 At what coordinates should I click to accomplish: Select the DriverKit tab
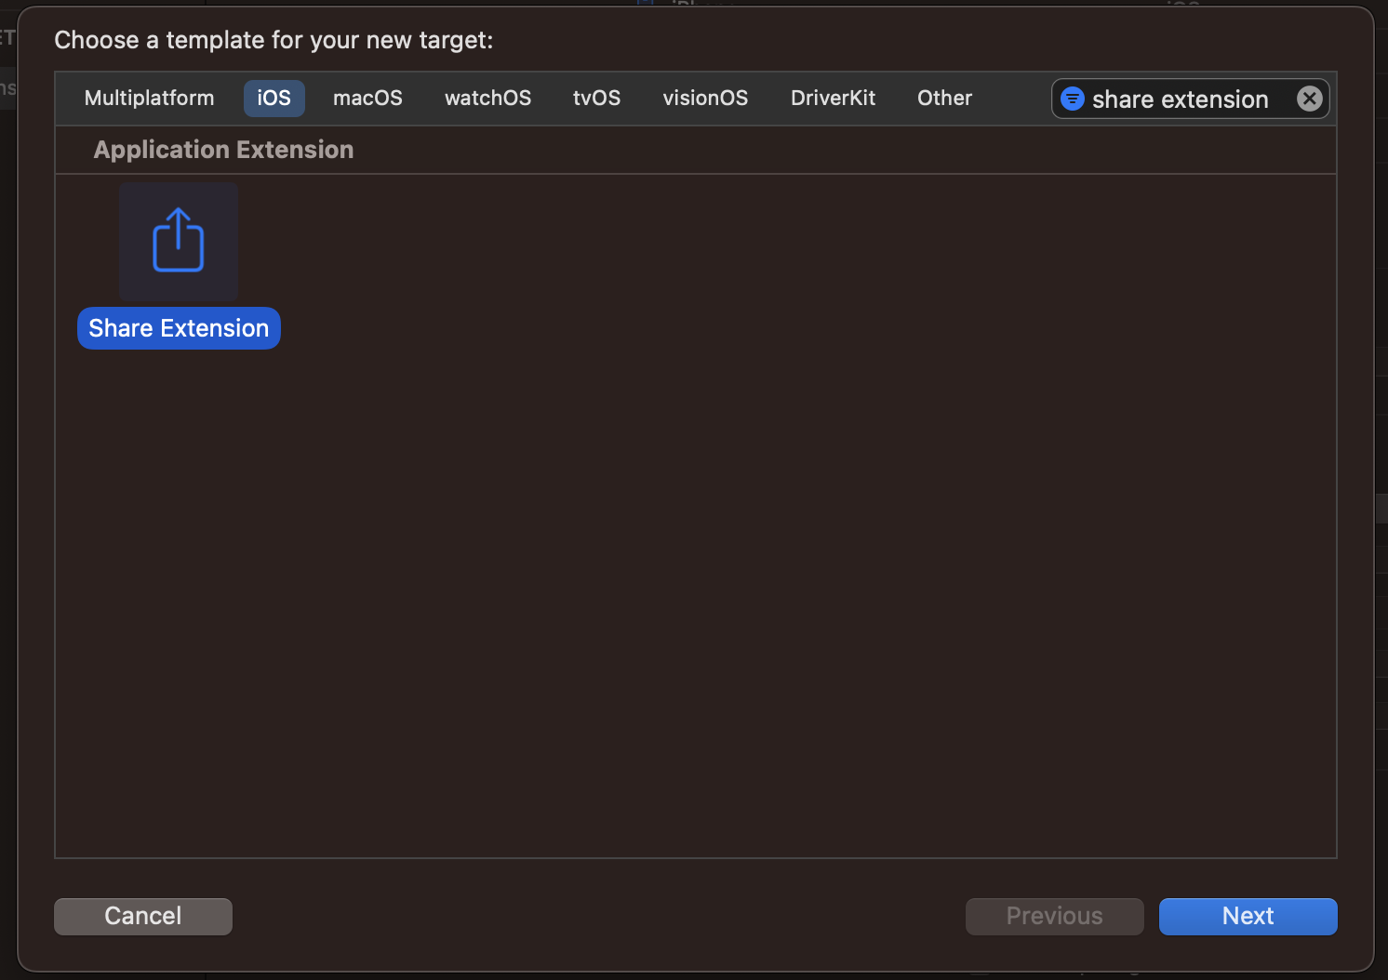[x=833, y=99]
